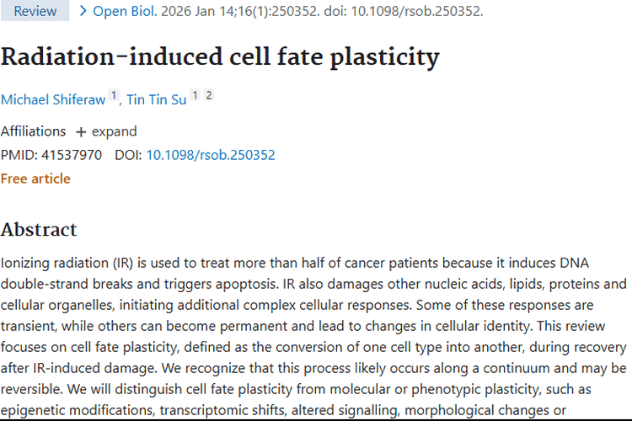Click inside the abstract paragraph text
Image resolution: width=632 pixels, height=421 pixels.
click(x=313, y=326)
